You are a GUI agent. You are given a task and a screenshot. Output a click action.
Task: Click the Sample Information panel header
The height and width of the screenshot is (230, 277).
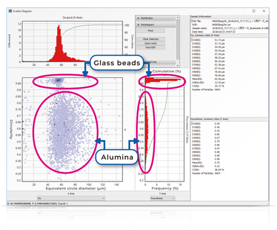click(230, 16)
